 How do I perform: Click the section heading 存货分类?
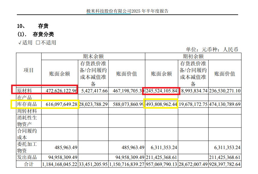(43, 34)
